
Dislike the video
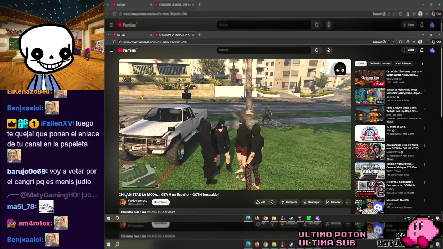click(x=272, y=202)
